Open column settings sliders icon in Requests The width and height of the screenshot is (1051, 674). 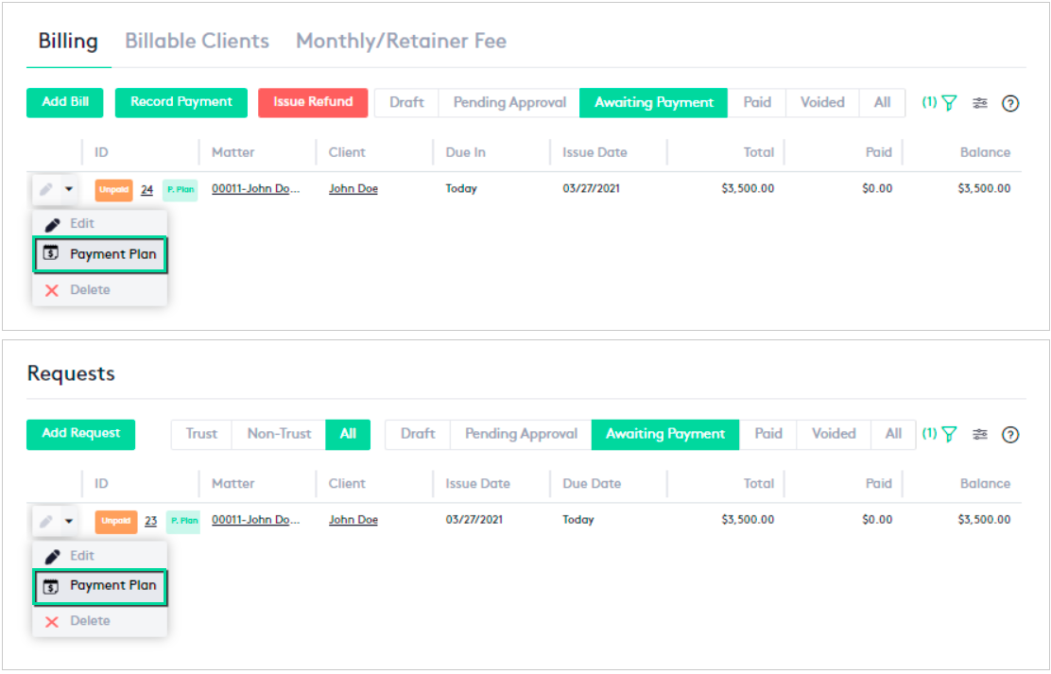pyautogui.click(x=980, y=434)
